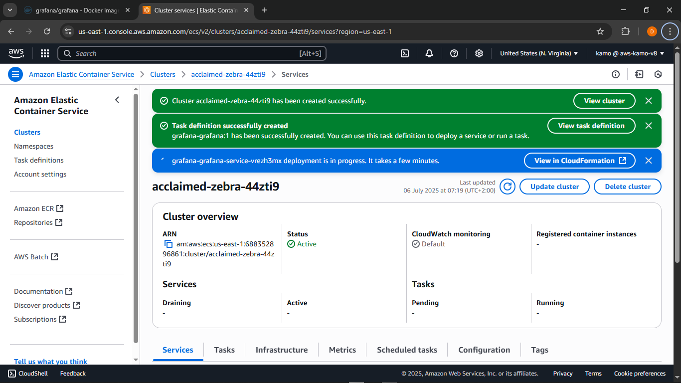Open the help panel question mark icon
Viewport: 681px width, 383px height.
coord(454,53)
